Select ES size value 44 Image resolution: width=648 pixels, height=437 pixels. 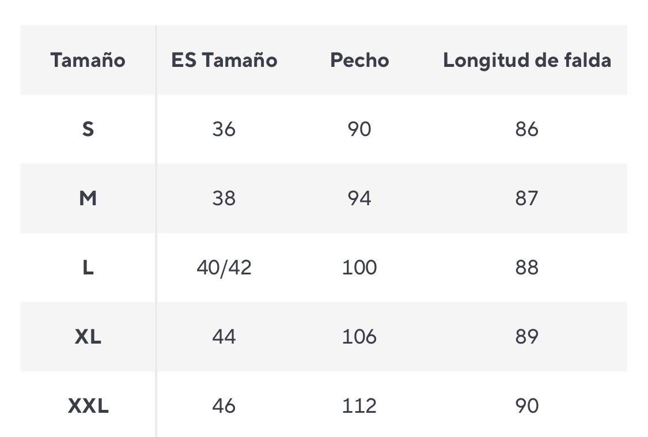click(224, 337)
